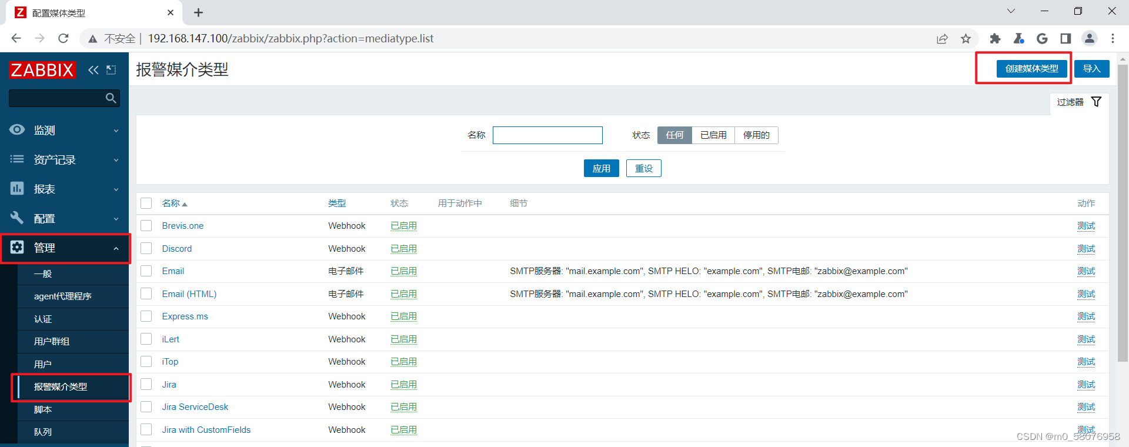Click the 名称 filter input field
The width and height of the screenshot is (1129, 447).
click(x=547, y=135)
